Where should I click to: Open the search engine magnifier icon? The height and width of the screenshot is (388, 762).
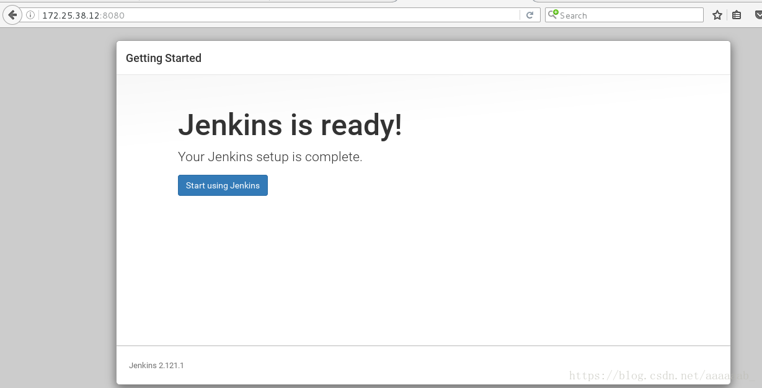(x=552, y=15)
